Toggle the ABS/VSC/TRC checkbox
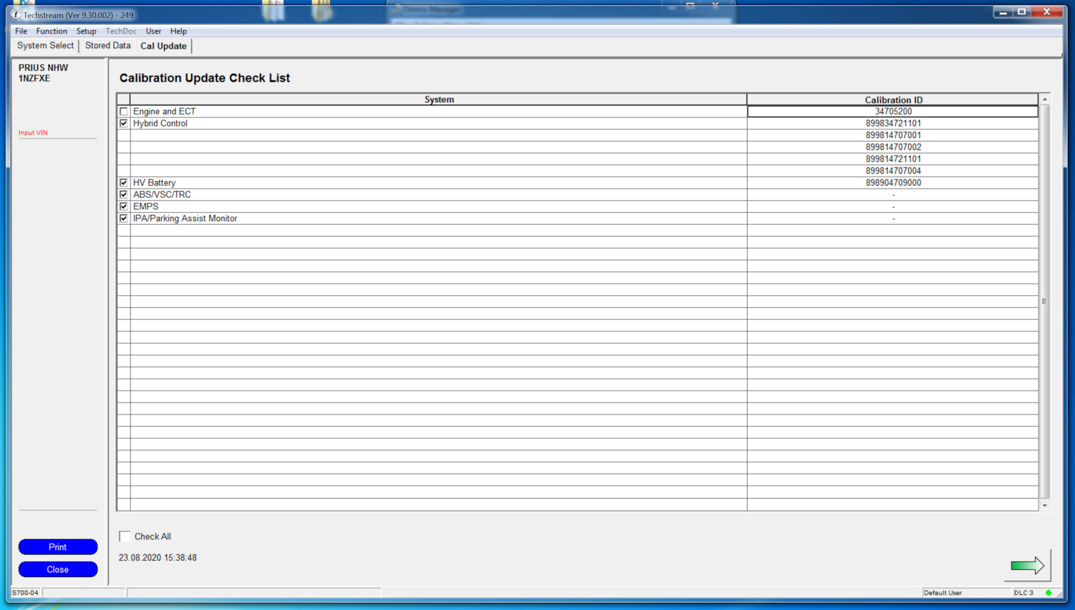Image resolution: width=1075 pixels, height=610 pixels. 124,194
